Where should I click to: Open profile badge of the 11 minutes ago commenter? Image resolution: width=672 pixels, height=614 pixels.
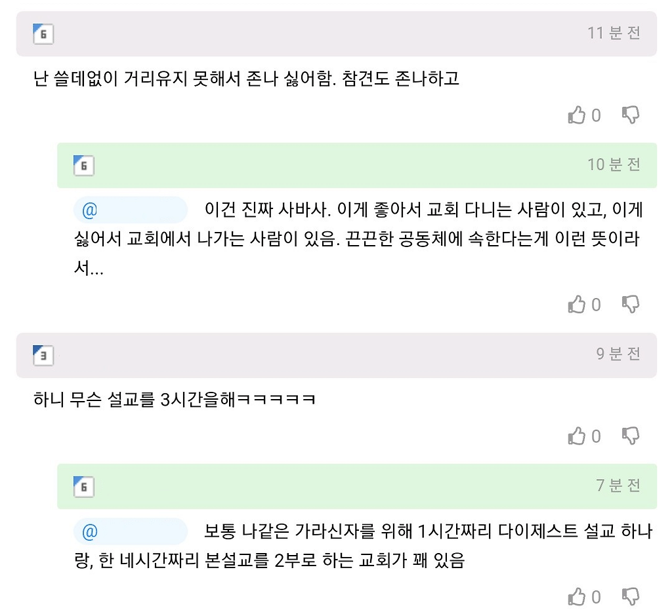point(43,34)
